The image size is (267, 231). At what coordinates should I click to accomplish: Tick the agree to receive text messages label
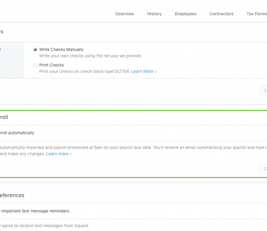click(44, 225)
